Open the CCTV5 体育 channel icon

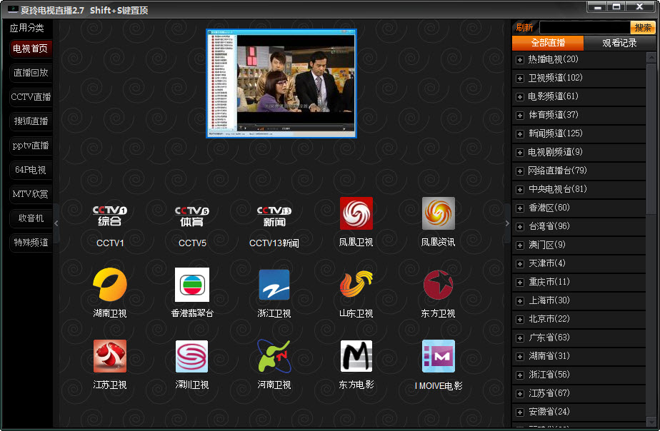tap(192, 216)
